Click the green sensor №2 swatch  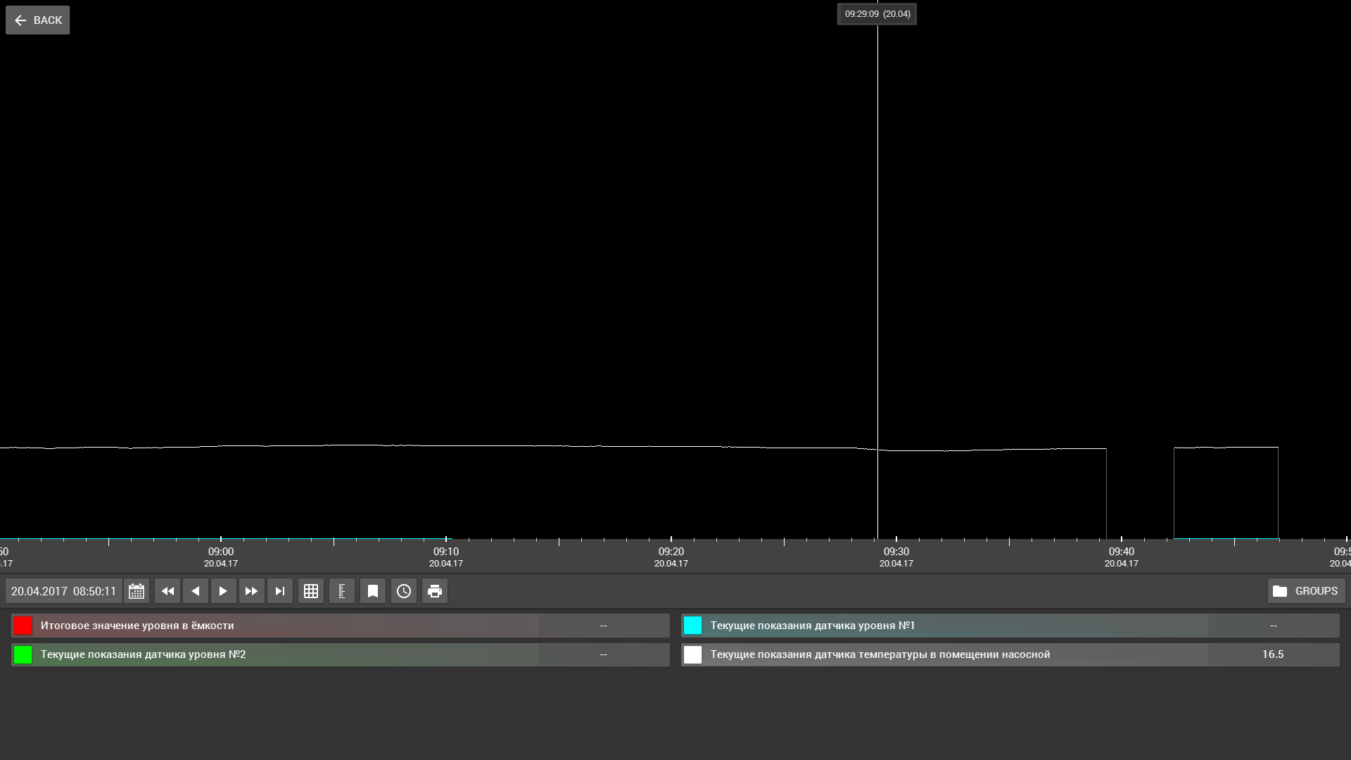coord(23,654)
